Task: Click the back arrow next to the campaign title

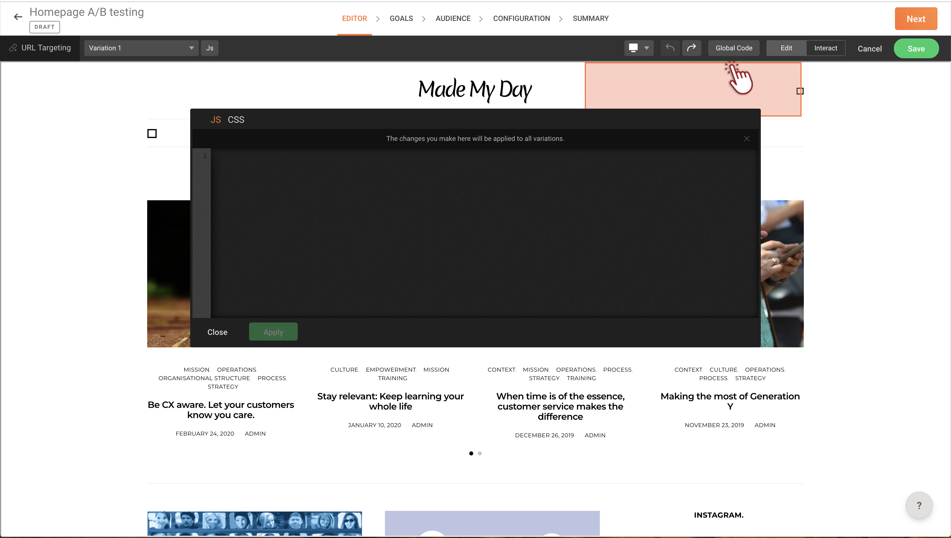Action: [x=18, y=17]
